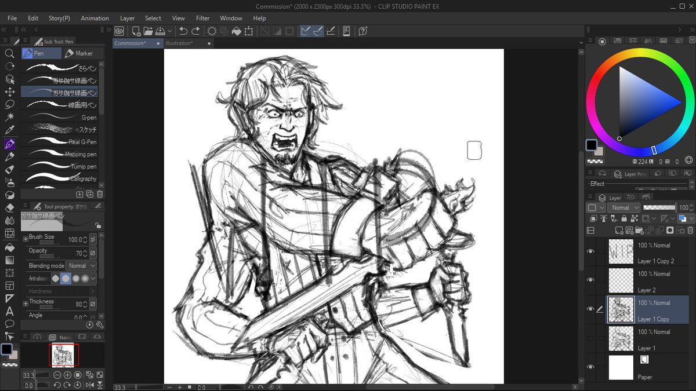Select the Move layer tool
The width and height of the screenshot is (696, 391).
click(x=9, y=92)
